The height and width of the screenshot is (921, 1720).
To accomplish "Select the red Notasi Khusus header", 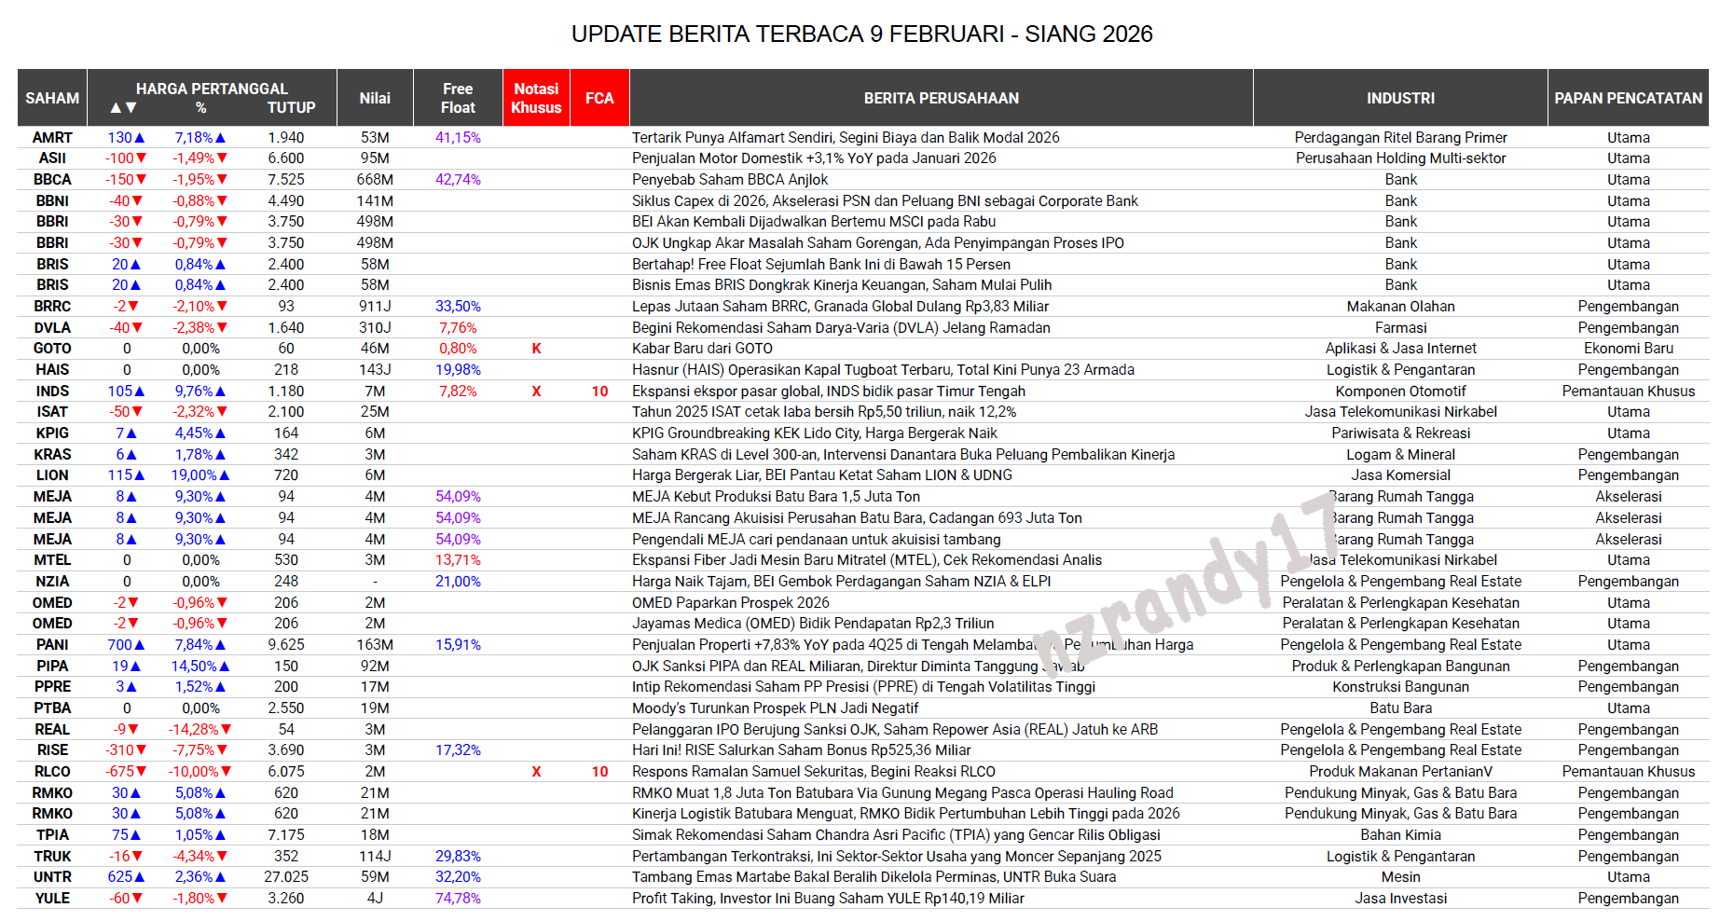I will pyautogui.click(x=536, y=98).
